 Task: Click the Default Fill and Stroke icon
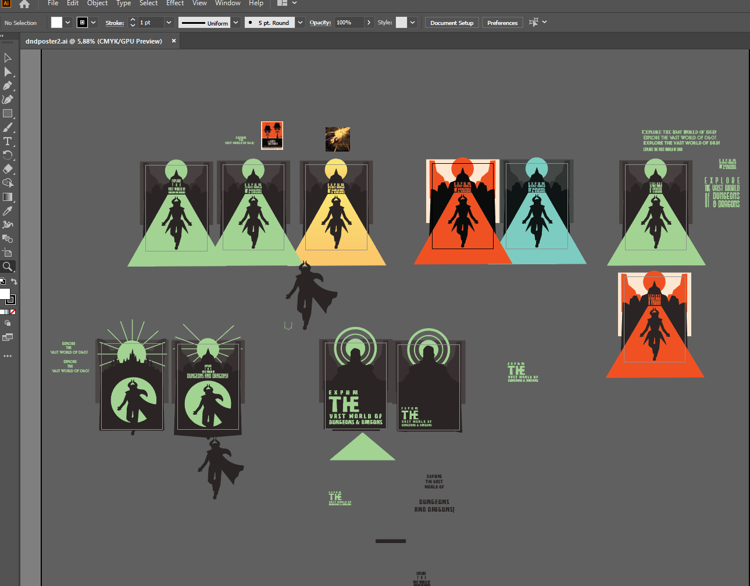coord(2,282)
